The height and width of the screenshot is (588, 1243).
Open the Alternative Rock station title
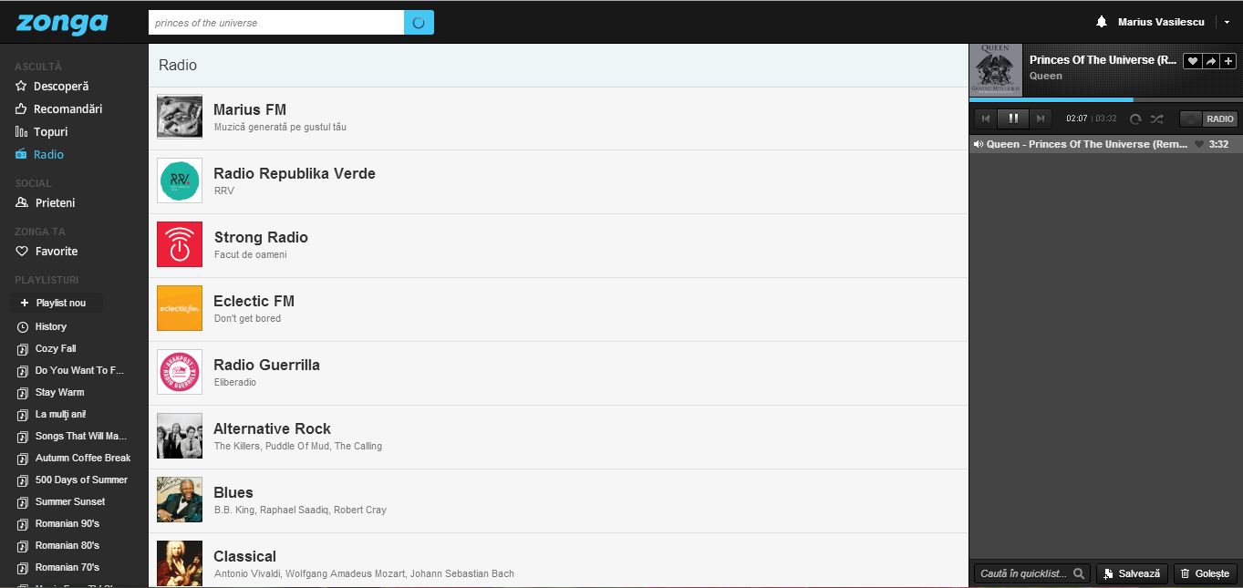[x=272, y=428]
